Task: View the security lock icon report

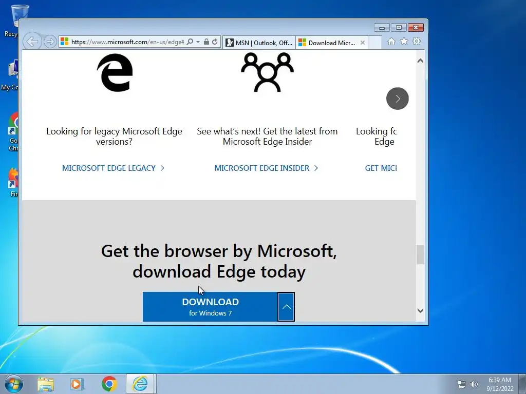Action: (206, 42)
